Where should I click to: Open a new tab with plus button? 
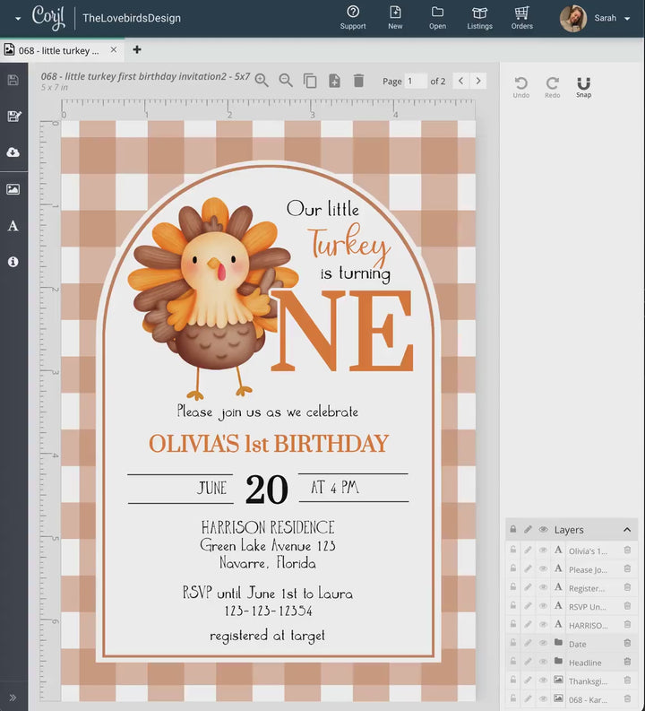[x=137, y=50]
